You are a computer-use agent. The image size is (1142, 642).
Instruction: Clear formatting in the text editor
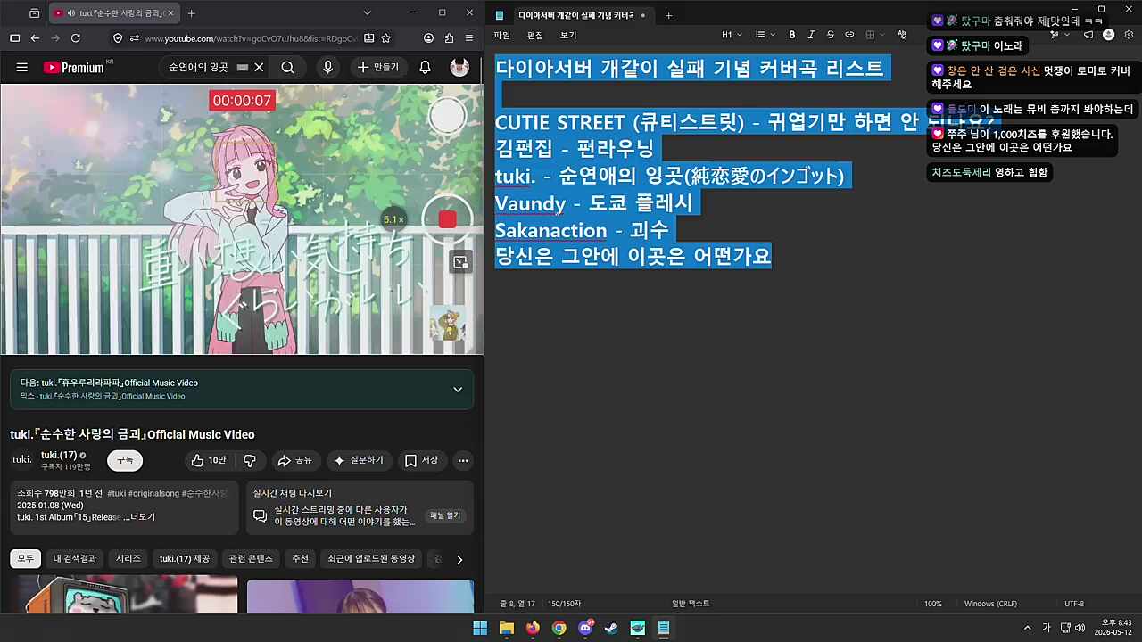[902, 35]
